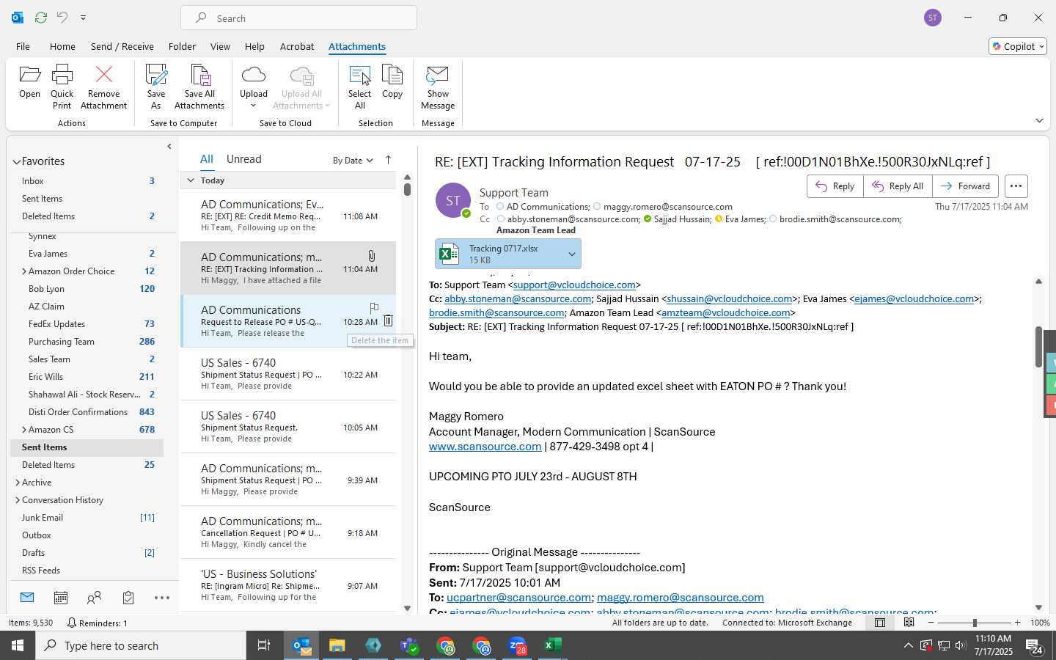
Task: Open File Explorer from taskbar
Action: pos(337,645)
